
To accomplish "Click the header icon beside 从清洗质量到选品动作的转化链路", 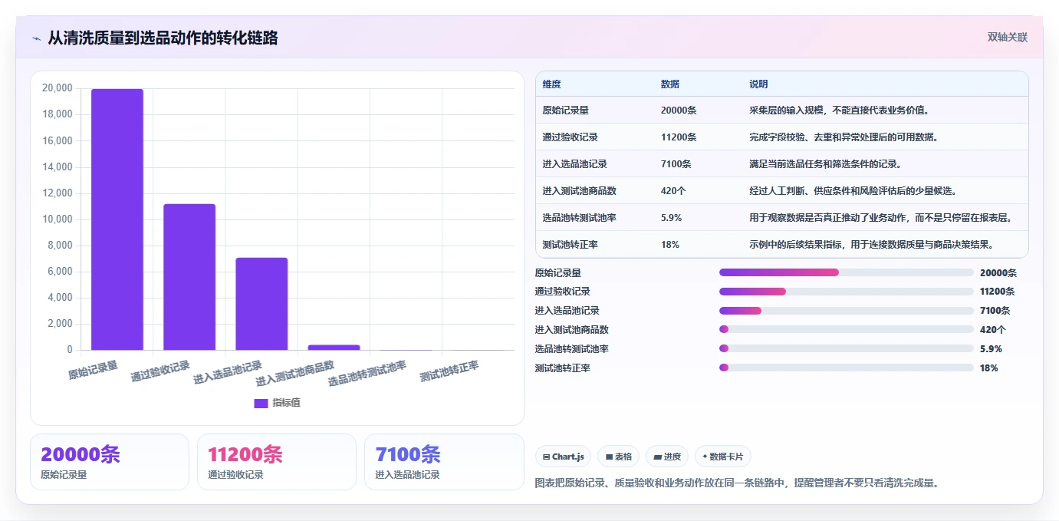I will click(x=36, y=38).
